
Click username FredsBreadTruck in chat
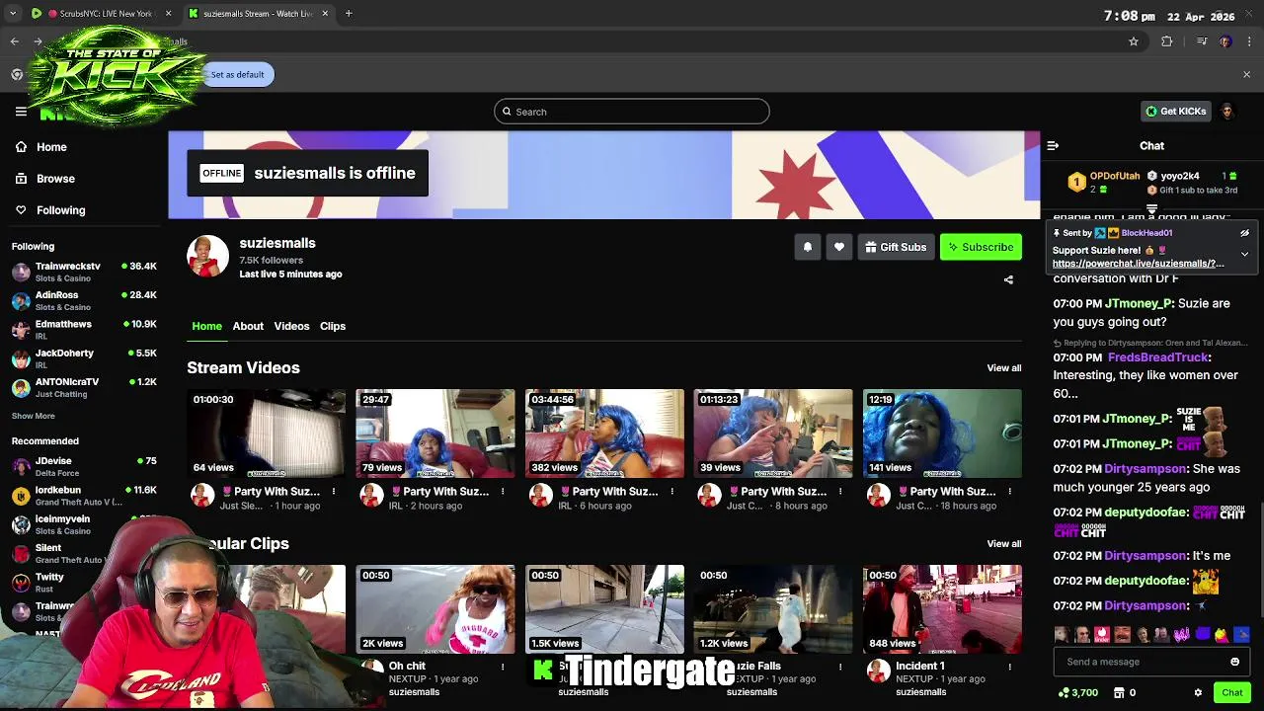tap(1157, 357)
